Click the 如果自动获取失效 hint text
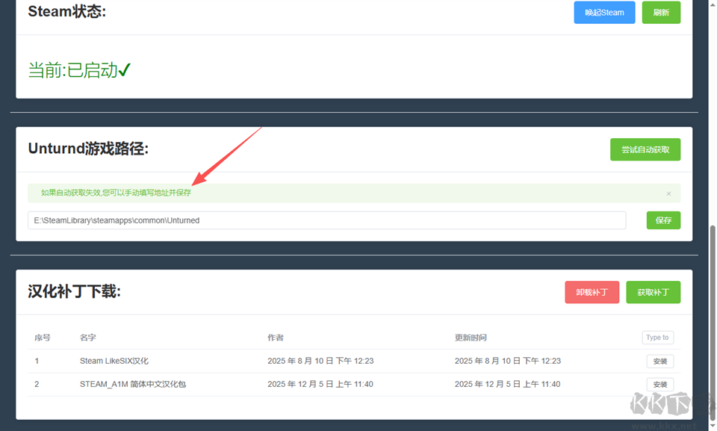The height and width of the screenshot is (431, 717). pyautogui.click(x=116, y=193)
